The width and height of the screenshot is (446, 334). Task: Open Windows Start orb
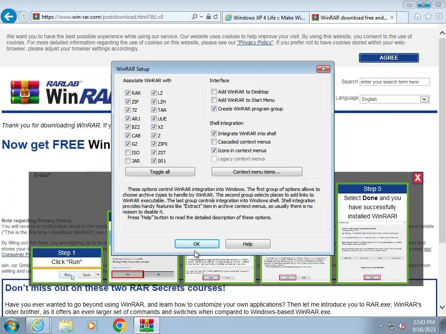click(x=12, y=325)
